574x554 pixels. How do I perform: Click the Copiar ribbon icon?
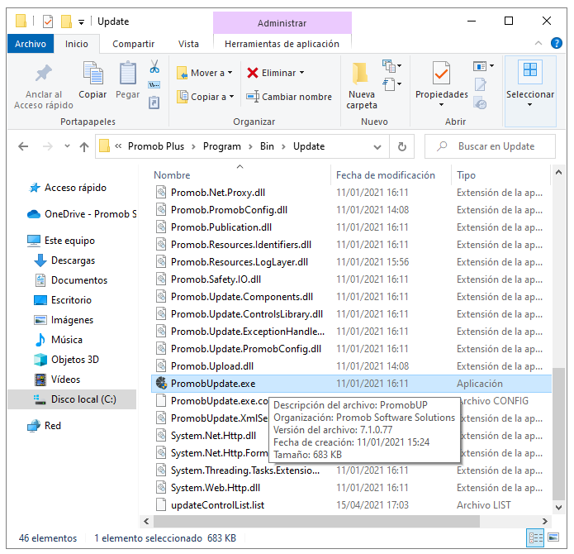point(93,73)
